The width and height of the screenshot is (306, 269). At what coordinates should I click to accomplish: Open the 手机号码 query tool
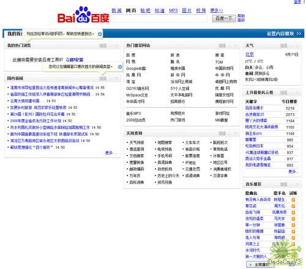coord(165,156)
